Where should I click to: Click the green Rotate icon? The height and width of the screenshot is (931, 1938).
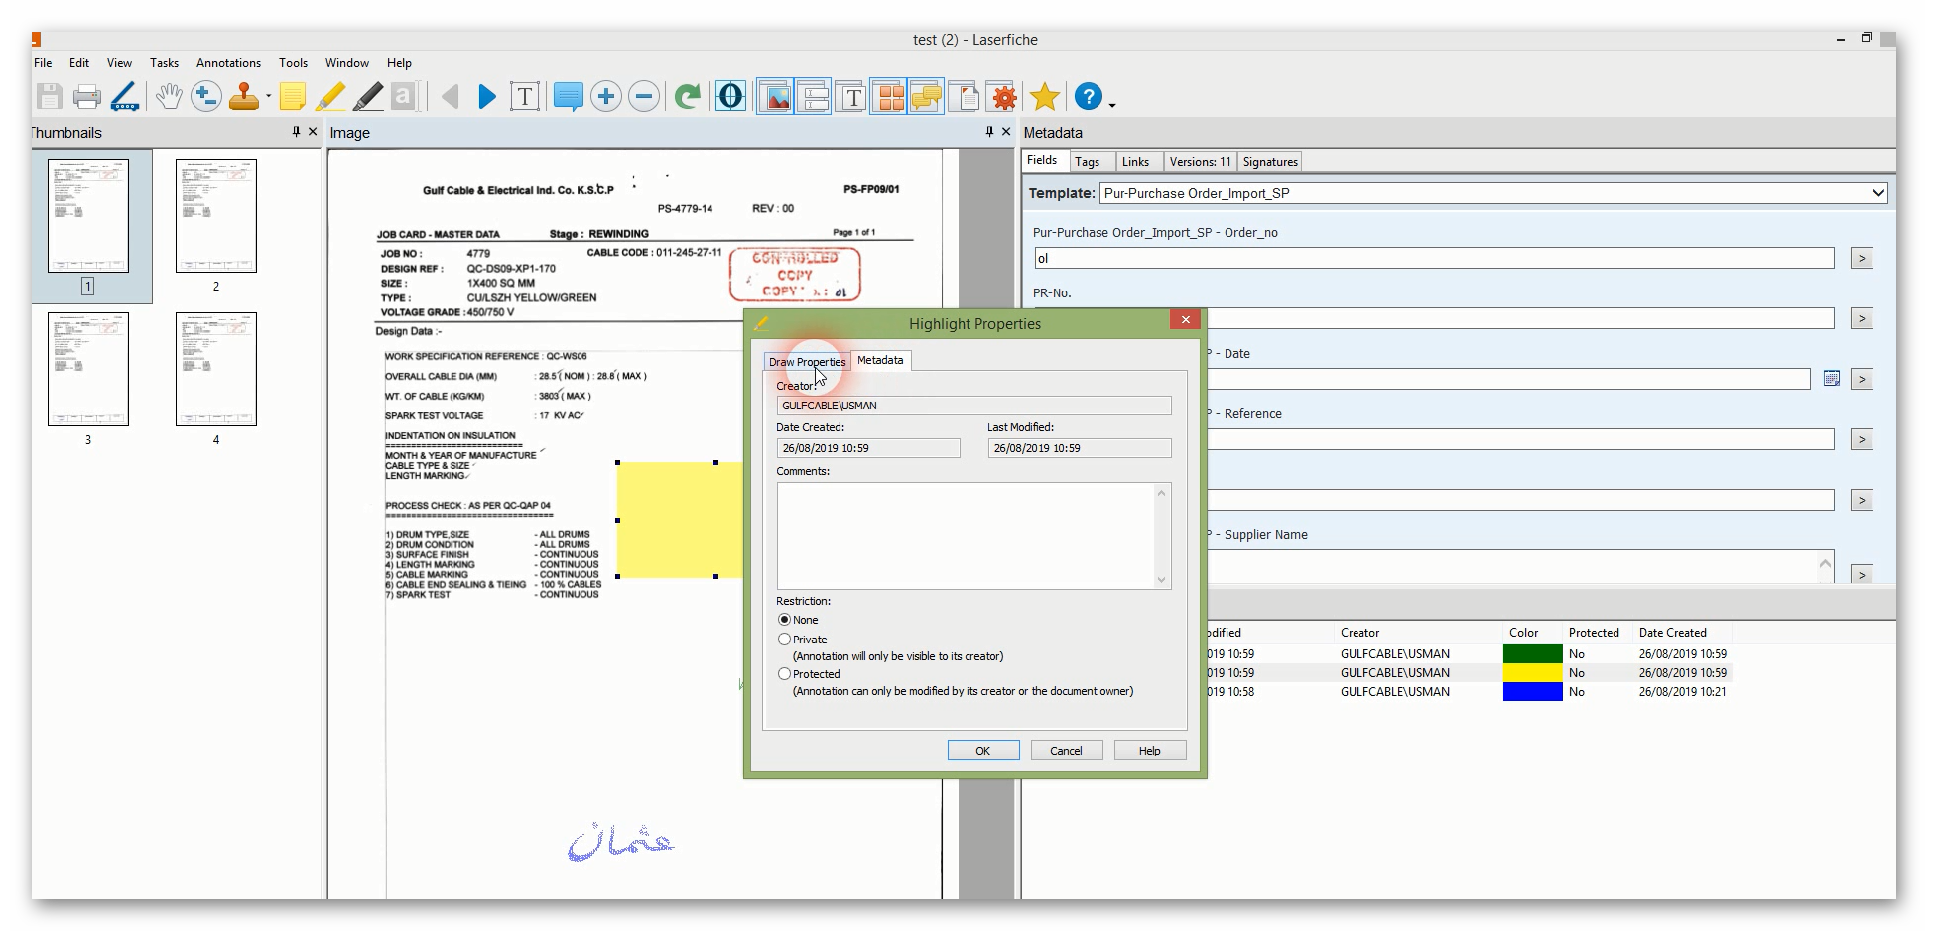687,97
